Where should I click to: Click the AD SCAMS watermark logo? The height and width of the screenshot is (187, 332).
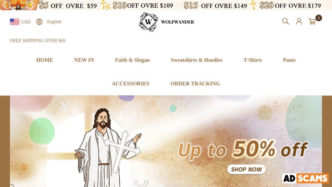pos(305,178)
